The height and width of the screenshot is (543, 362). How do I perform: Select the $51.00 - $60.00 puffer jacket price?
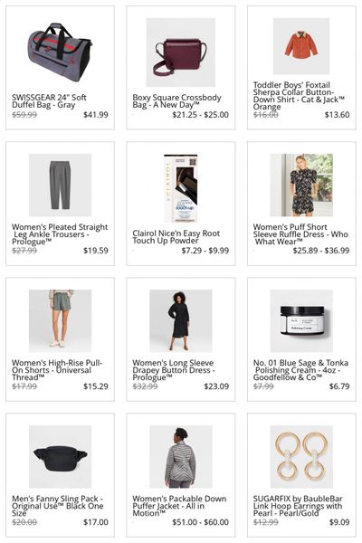(201, 522)
